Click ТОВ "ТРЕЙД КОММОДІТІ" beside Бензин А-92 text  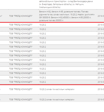21,16
